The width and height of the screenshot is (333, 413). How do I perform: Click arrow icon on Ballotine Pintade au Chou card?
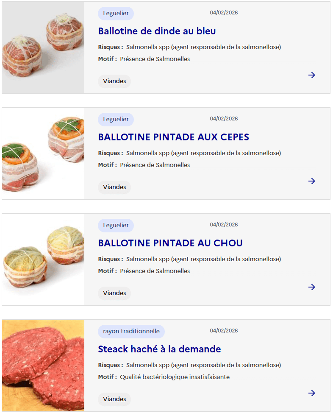pyautogui.click(x=312, y=287)
